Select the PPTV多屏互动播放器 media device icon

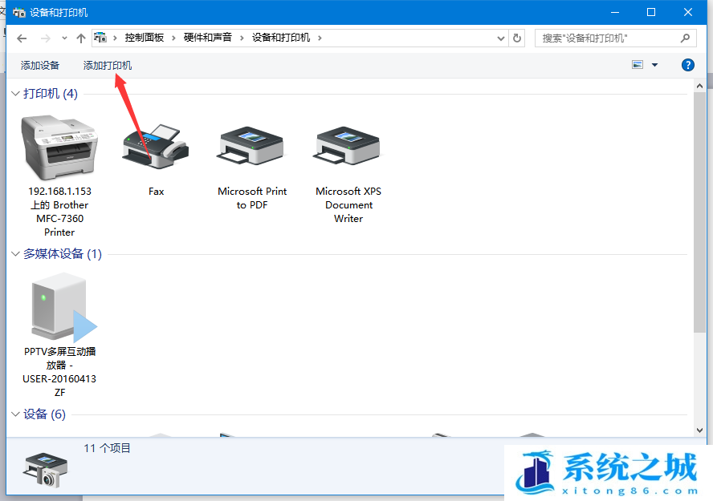[x=63, y=307]
